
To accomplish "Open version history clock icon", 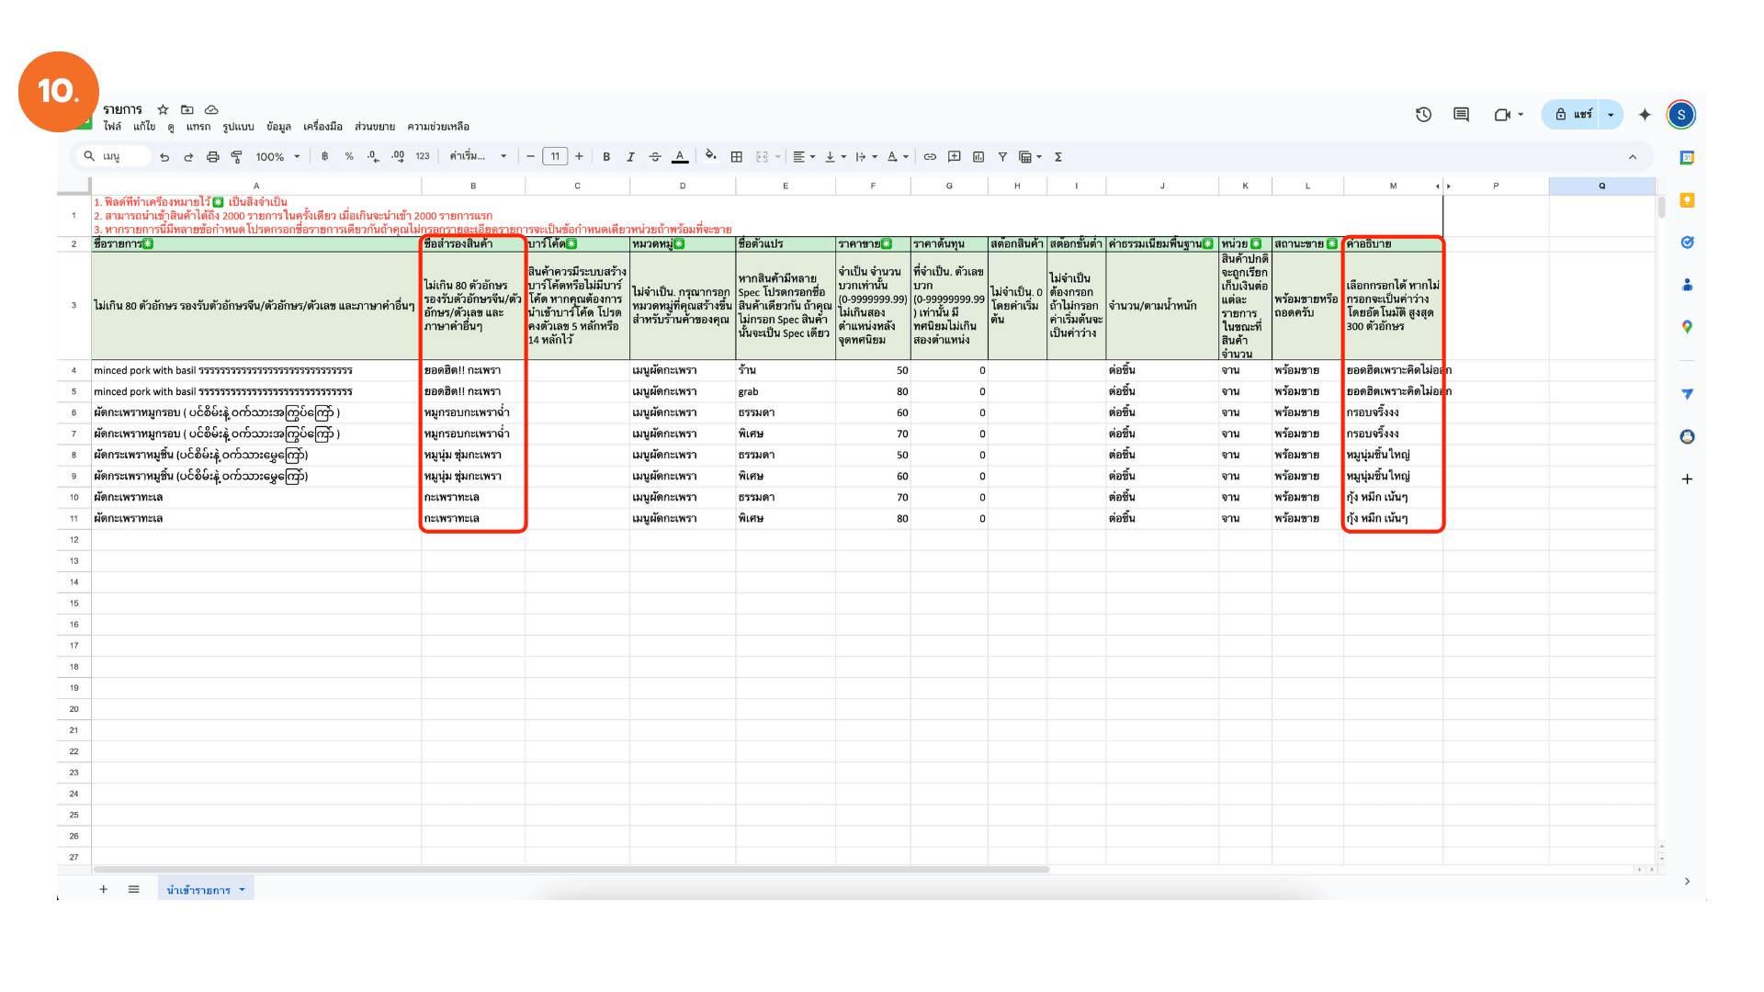I will click(1423, 115).
